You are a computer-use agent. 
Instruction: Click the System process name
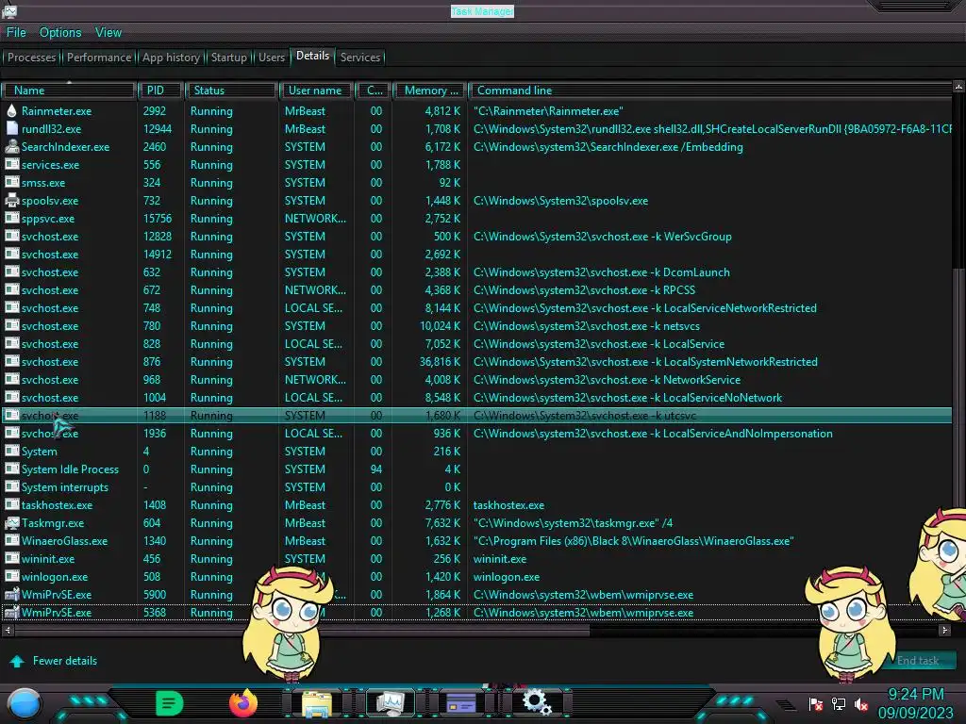point(40,452)
